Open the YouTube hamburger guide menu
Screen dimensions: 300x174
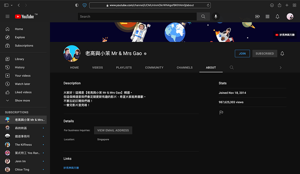tap(8, 17)
